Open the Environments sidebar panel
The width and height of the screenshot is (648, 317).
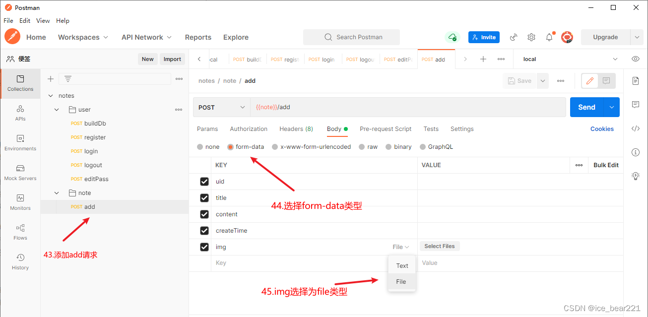[x=20, y=143]
